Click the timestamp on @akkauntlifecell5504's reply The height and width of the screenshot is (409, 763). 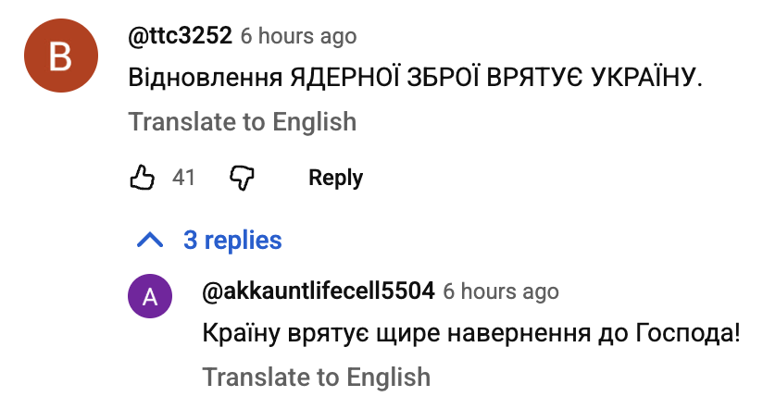tap(501, 291)
